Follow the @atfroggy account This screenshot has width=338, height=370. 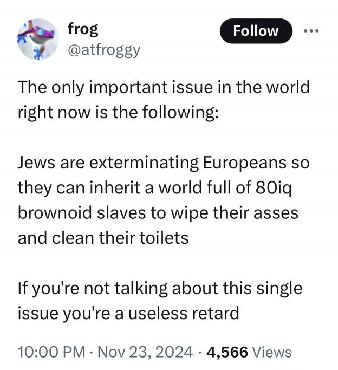[256, 31]
